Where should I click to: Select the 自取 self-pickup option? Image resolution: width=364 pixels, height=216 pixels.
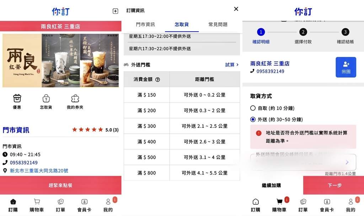[253, 108]
